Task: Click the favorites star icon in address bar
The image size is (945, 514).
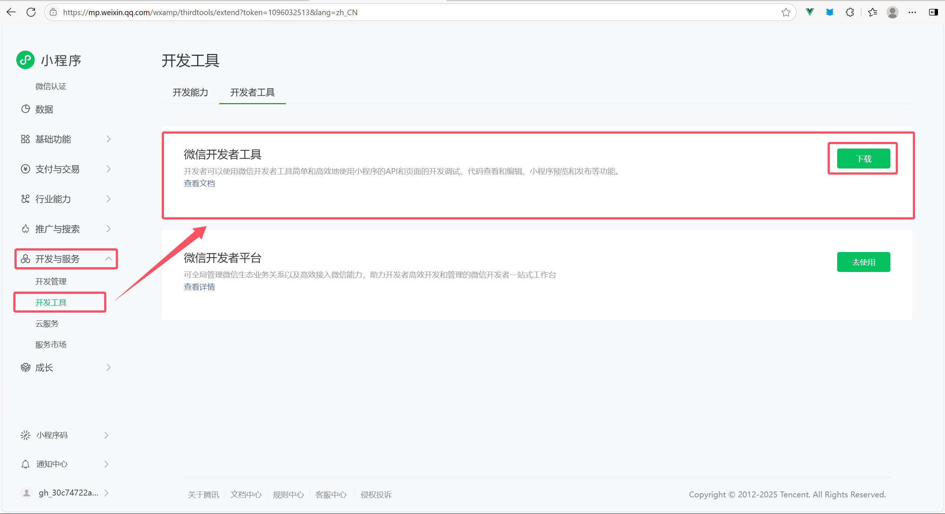Action: coord(786,12)
